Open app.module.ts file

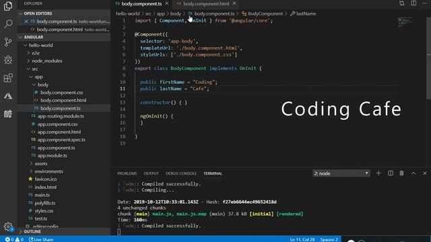(x=53, y=155)
